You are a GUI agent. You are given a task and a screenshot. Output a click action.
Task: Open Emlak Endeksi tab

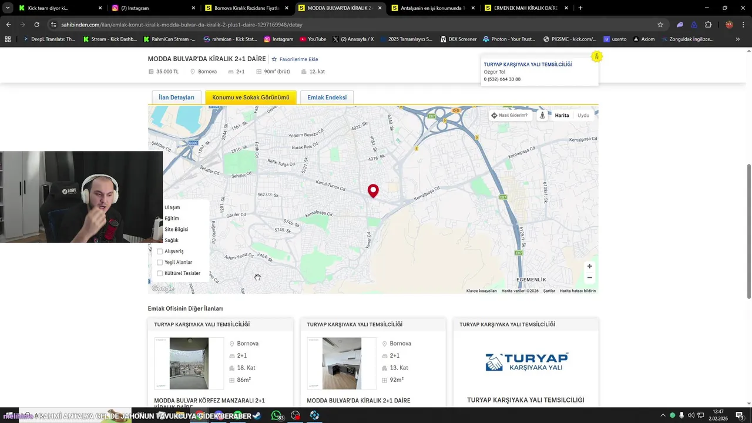(327, 98)
